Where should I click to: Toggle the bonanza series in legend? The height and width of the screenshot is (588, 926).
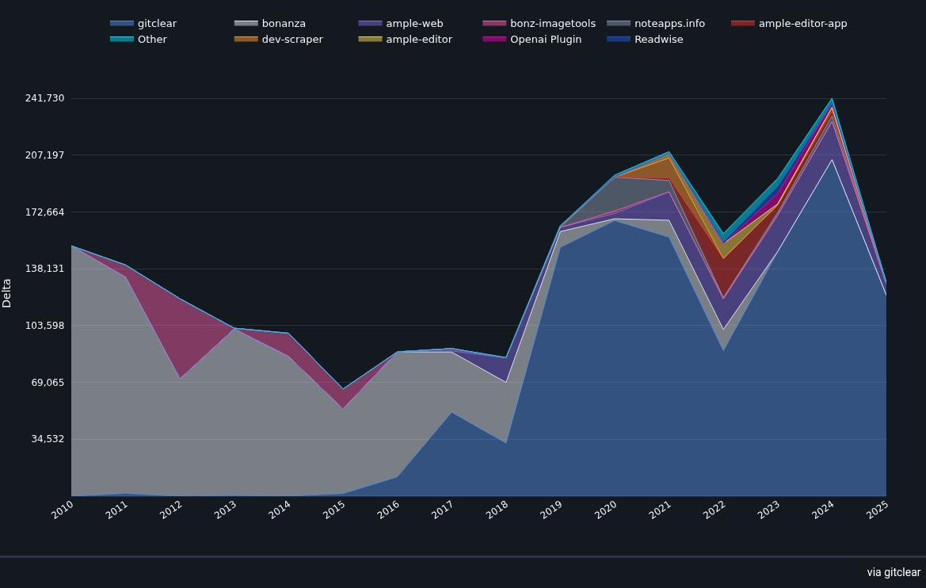pyautogui.click(x=284, y=24)
